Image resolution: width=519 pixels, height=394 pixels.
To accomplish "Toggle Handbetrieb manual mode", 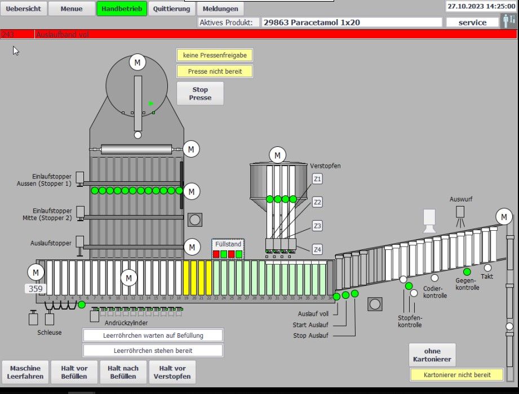I will [122, 8].
